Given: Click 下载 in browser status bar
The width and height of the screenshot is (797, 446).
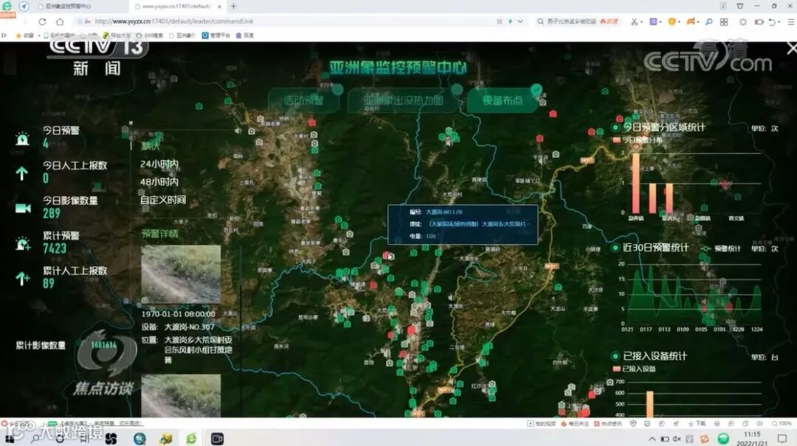Looking at the screenshot, I should point(697,423).
